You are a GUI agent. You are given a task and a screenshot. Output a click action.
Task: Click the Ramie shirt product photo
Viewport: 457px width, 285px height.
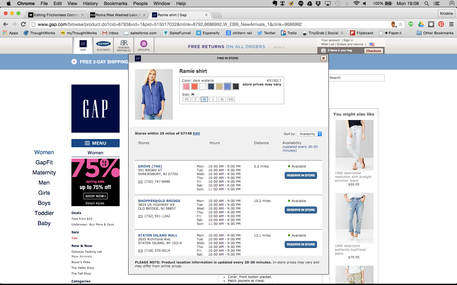click(154, 94)
